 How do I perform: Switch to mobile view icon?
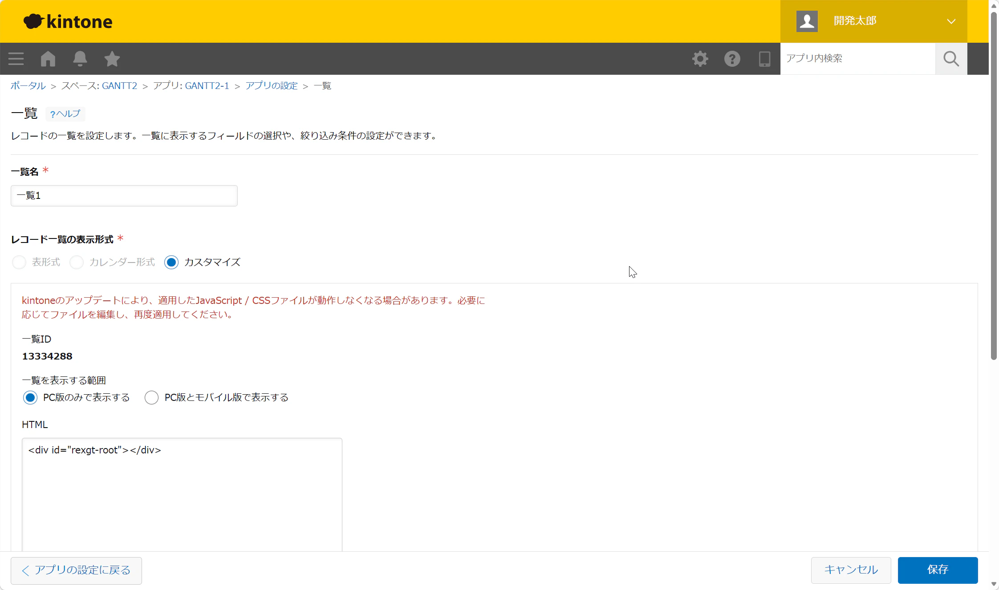(x=764, y=59)
